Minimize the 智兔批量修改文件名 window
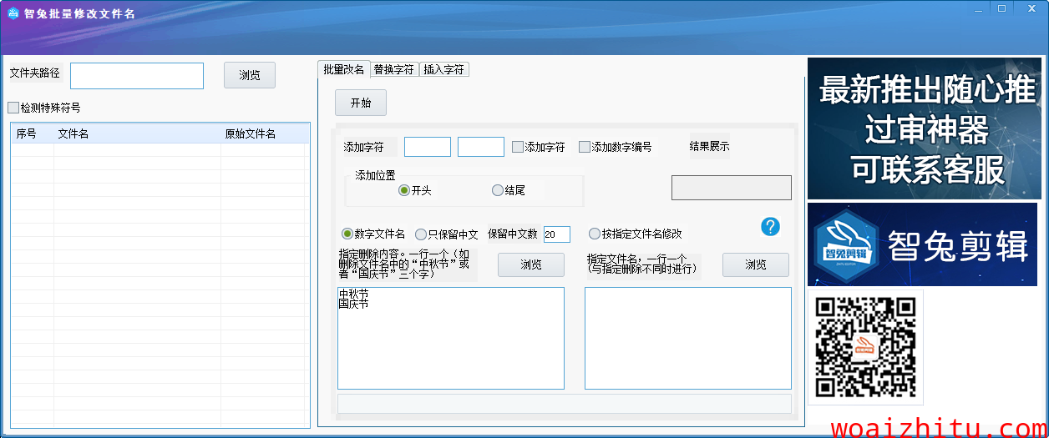Image resolution: width=1049 pixels, height=438 pixels. 980,8
